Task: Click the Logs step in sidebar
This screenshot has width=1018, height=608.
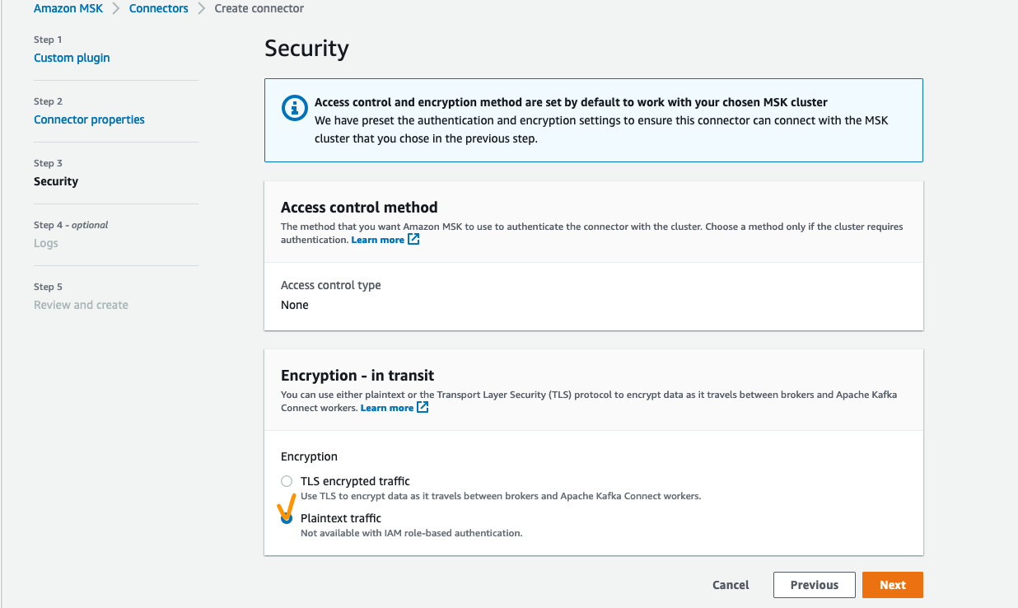Action: click(x=46, y=243)
